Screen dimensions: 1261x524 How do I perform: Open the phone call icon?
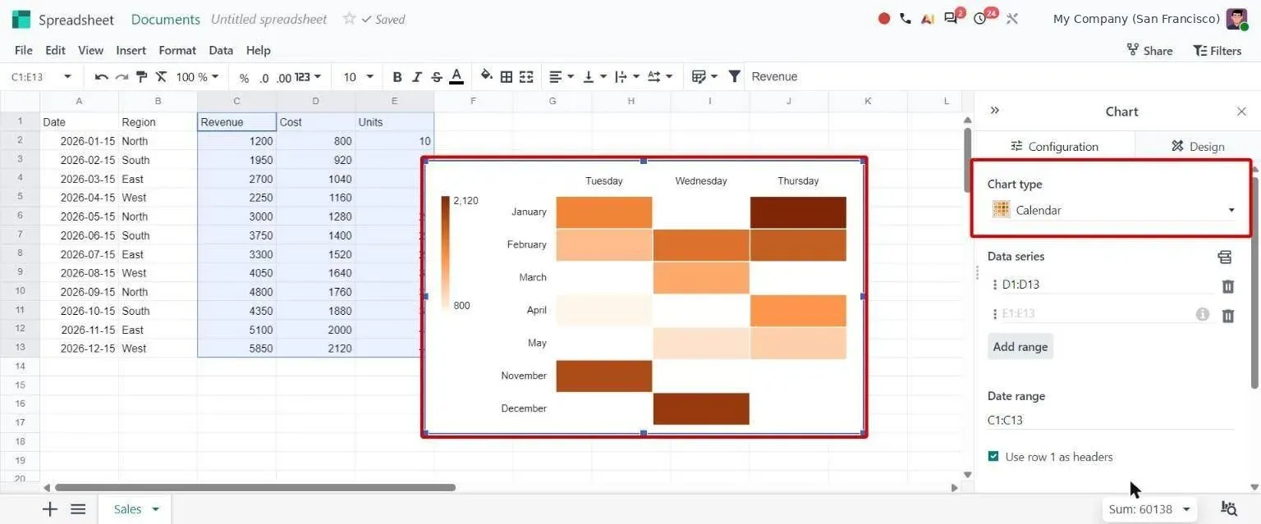coord(906,19)
